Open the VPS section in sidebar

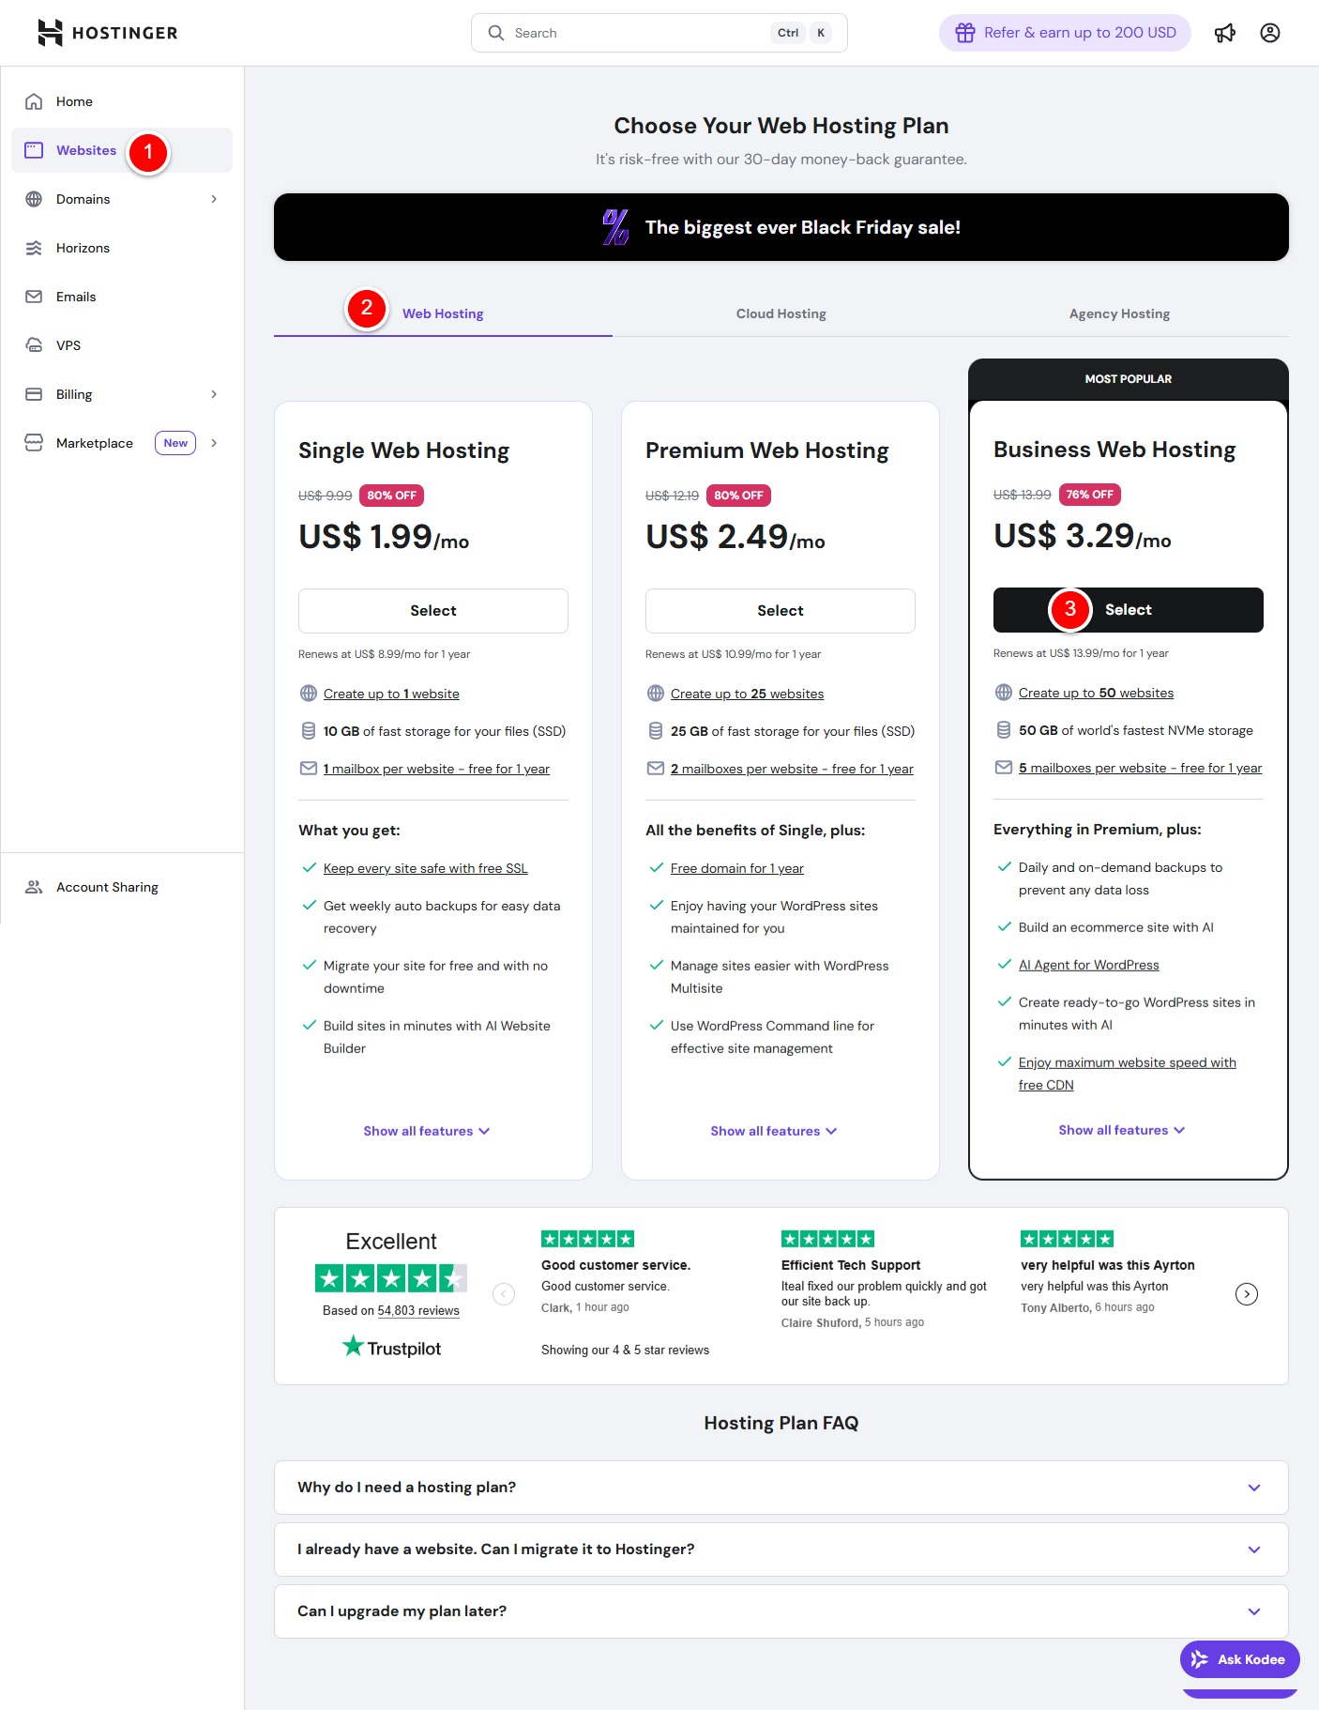point(68,345)
